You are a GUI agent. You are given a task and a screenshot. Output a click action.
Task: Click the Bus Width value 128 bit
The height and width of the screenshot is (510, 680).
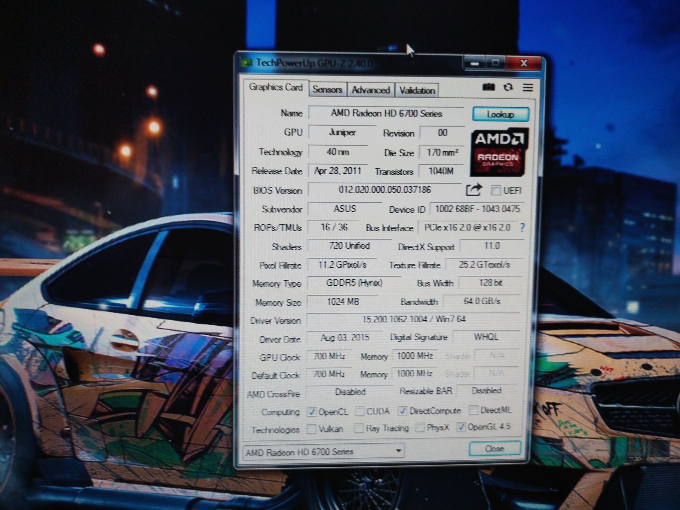pos(490,283)
